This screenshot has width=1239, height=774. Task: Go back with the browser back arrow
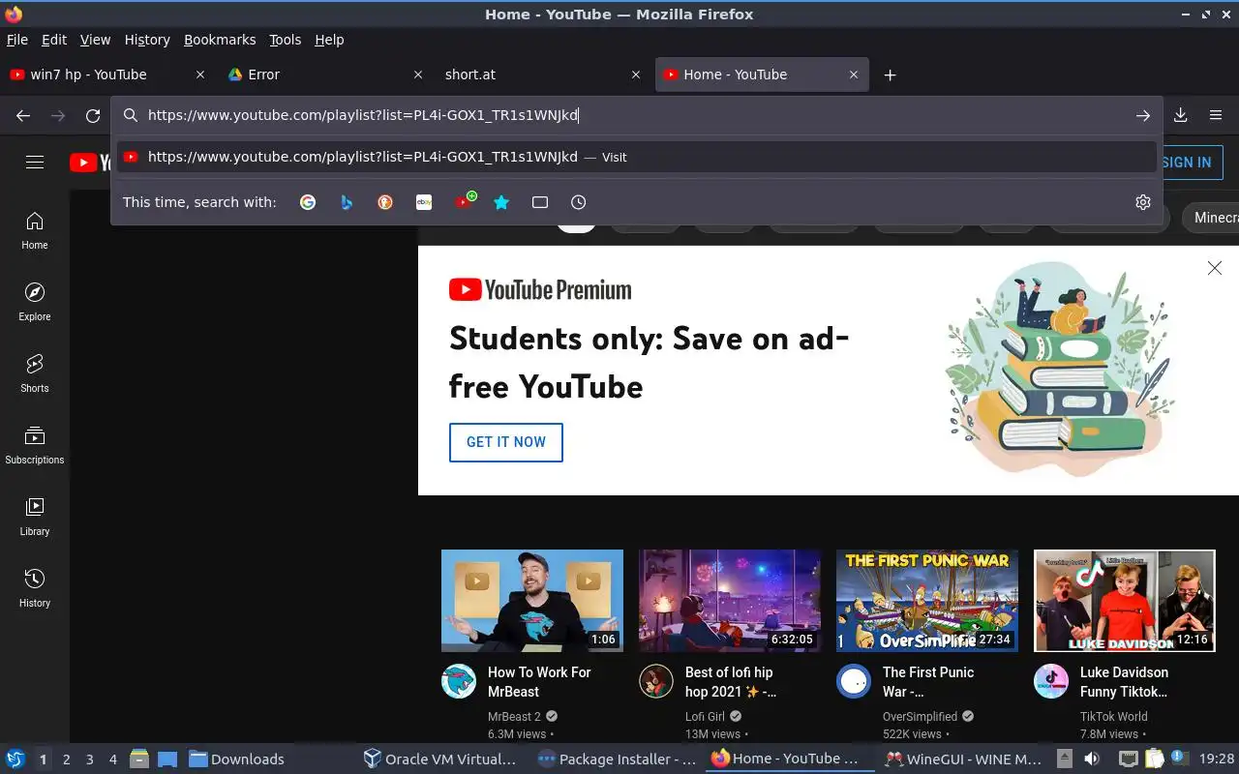point(23,116)
